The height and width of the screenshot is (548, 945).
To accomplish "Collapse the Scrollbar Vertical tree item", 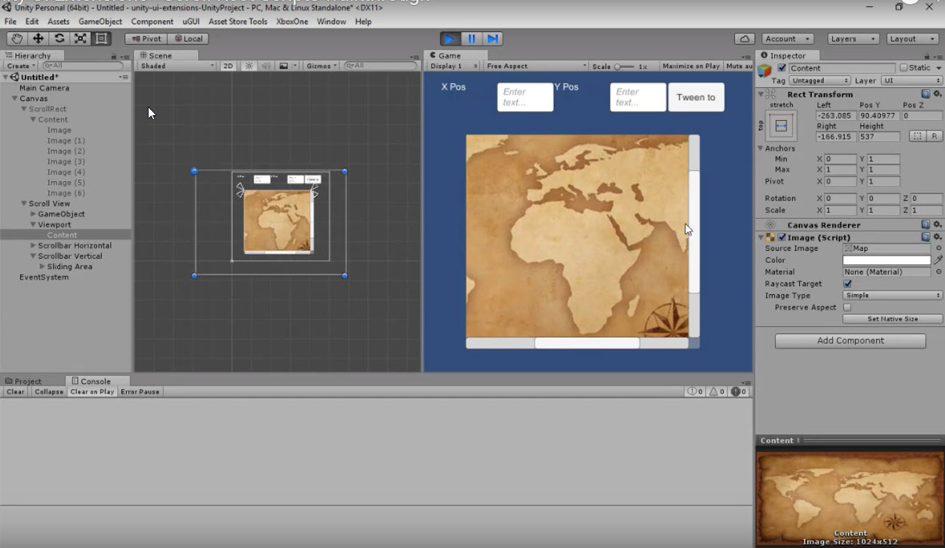I will click(x=33, y=256).
